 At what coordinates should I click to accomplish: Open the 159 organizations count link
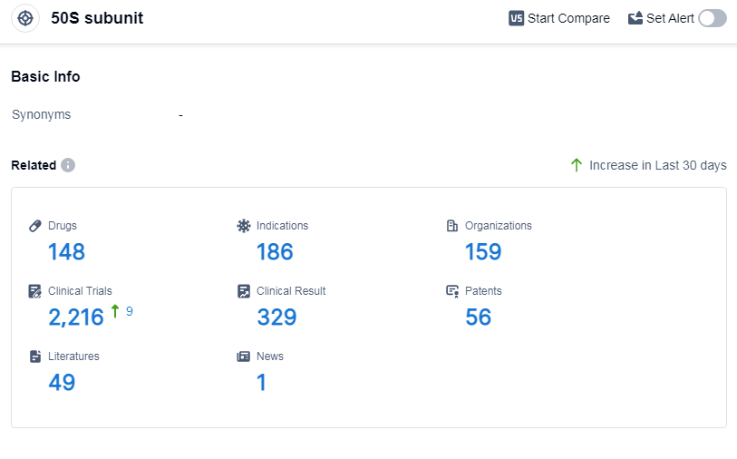click(x=483, y=252)
